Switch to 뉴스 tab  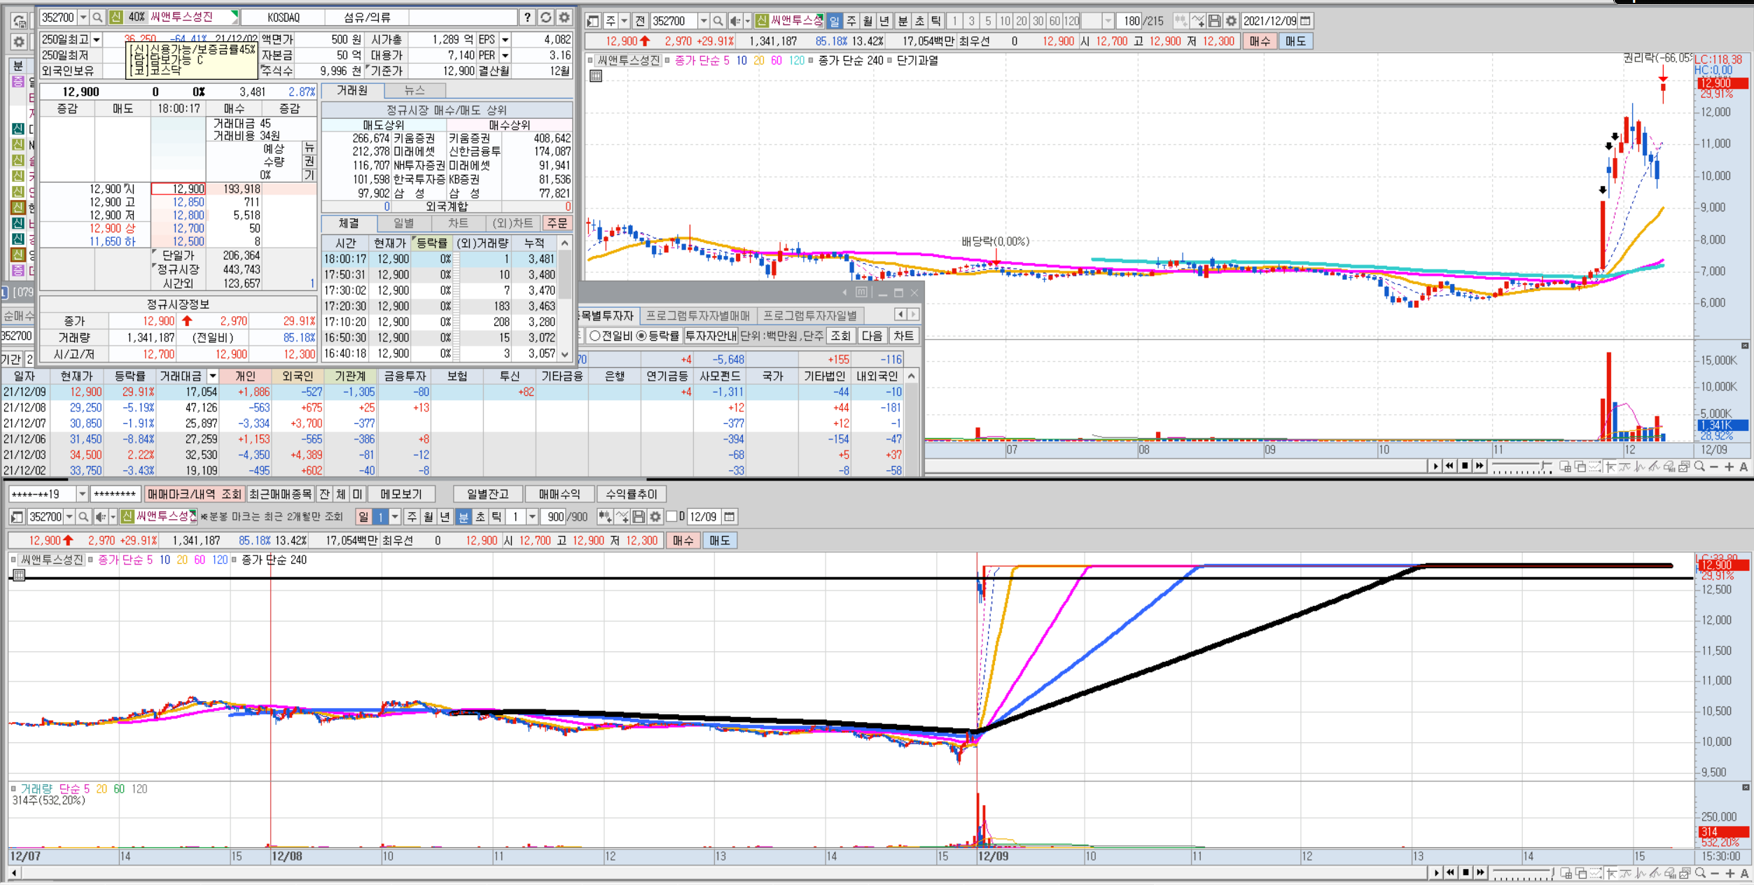pyautogui.click(x=415, y=90)
